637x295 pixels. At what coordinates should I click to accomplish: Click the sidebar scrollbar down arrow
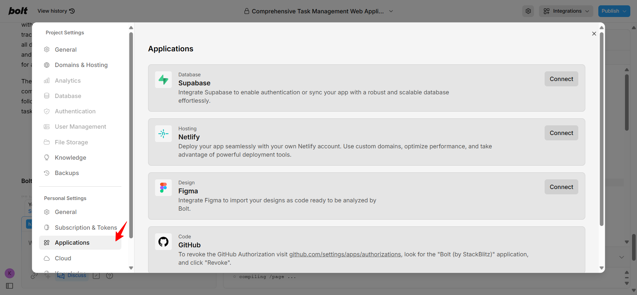point(131,268)
